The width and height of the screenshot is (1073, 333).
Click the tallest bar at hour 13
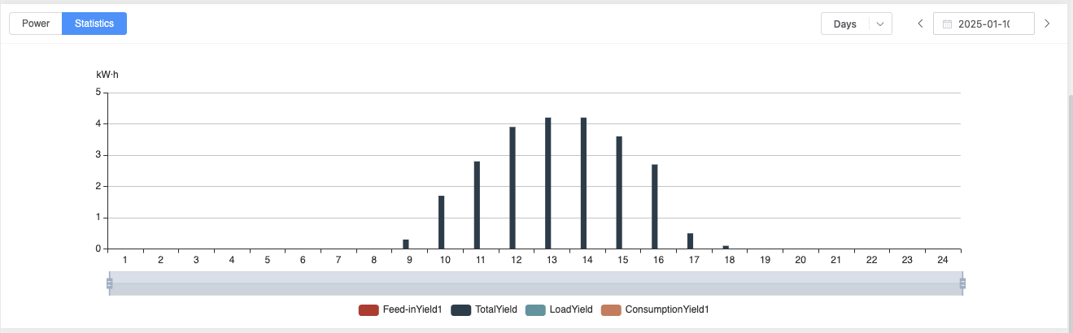point(548,184)
